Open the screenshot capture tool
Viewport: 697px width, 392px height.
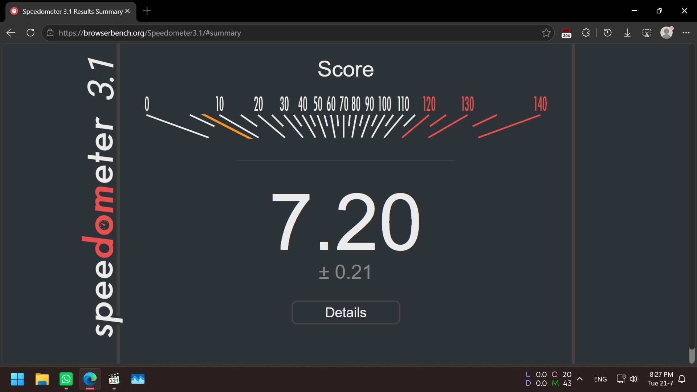(x=647, y=33)
